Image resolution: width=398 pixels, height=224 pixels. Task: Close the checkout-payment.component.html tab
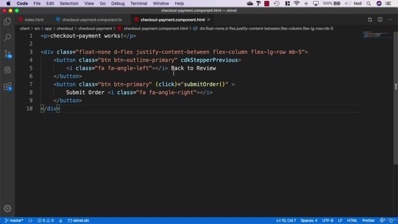point(208,19)
